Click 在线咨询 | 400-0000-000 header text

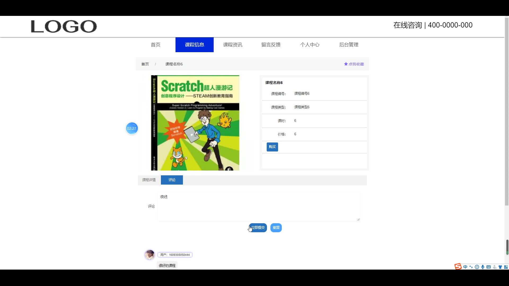point(433,25)
